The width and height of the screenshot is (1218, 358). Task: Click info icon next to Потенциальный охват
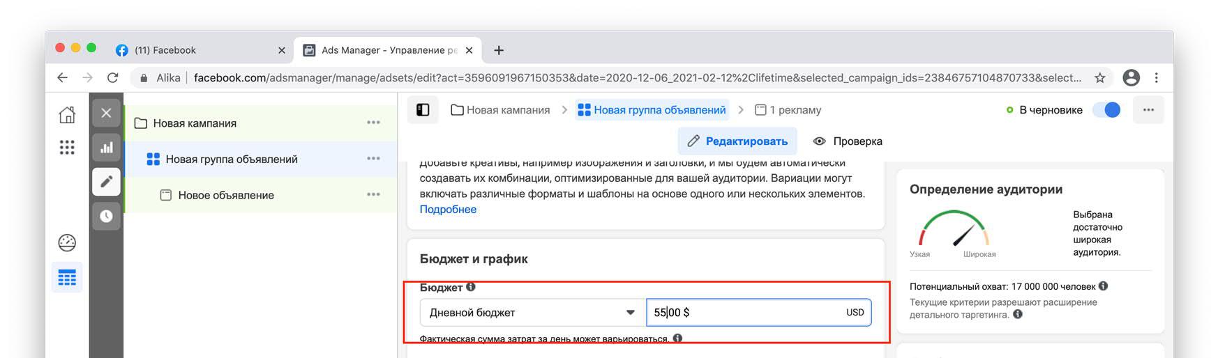pyautogui.click(x=1103, y=286)
